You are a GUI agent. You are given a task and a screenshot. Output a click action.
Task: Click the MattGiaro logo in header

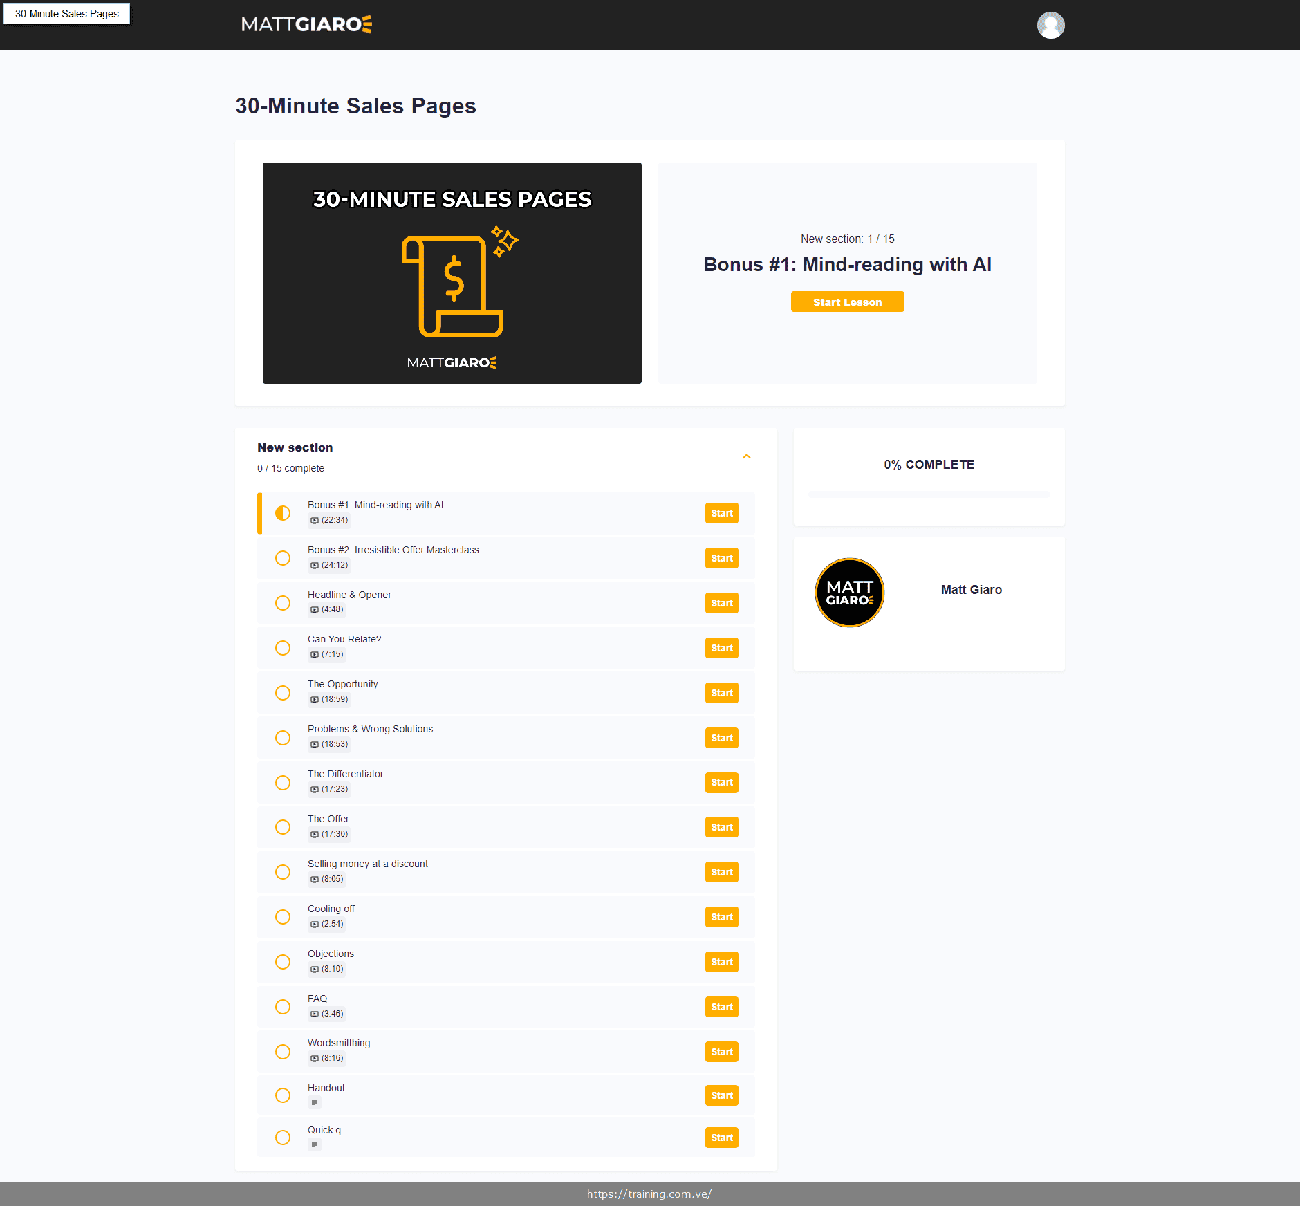[306, 24]
